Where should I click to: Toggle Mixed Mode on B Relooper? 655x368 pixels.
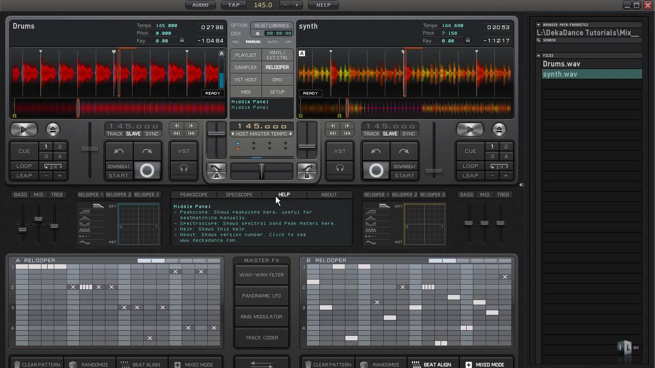pyautogui.click(x=485, y=364)
